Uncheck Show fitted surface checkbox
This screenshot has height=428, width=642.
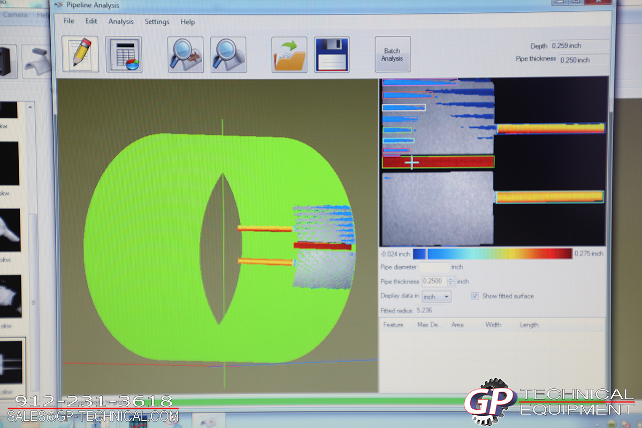[475, 296]
